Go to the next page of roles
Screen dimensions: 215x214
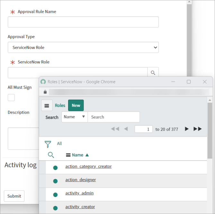187,129
